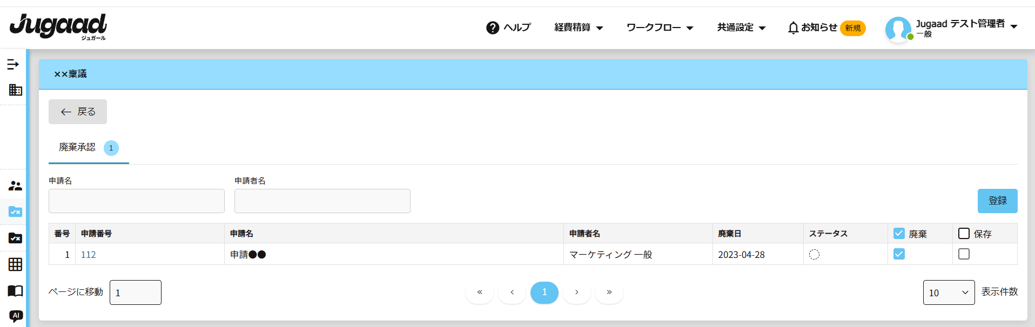Screen dimensions: 1035x327
Task: Expand the 経費精算 dropdown menu
Action: (578, 28)
